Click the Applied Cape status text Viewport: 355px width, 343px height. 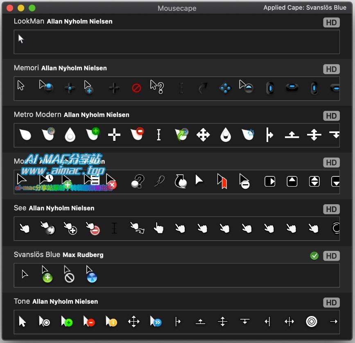pyautogui.click(x=305, y=8)
